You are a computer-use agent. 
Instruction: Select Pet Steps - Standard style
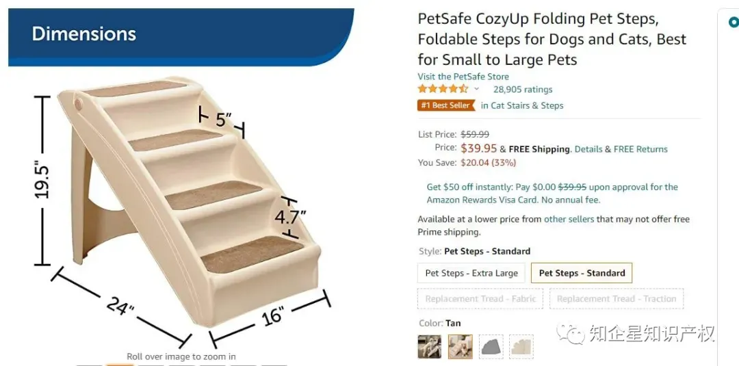582,273
